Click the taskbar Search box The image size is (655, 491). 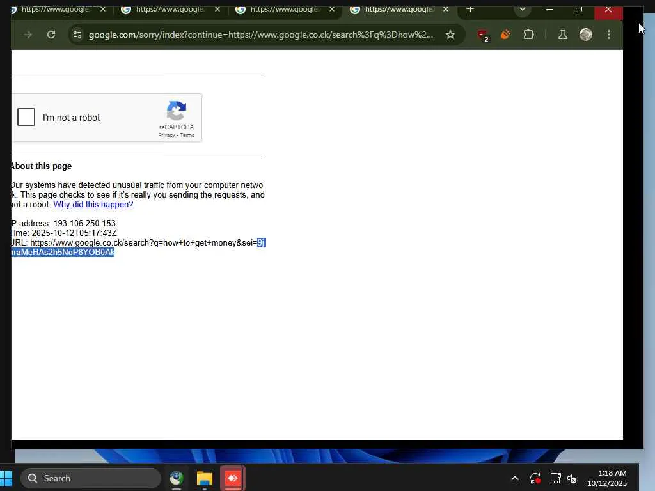point(91,478)
